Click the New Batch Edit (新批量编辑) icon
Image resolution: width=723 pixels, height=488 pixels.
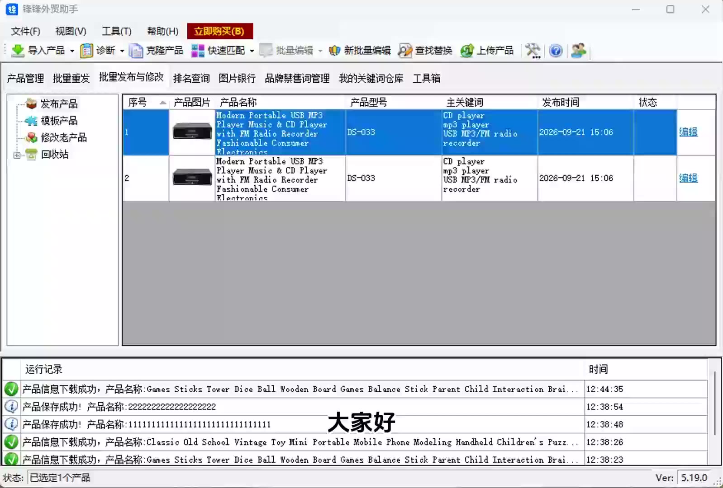[x=334, y=51]
